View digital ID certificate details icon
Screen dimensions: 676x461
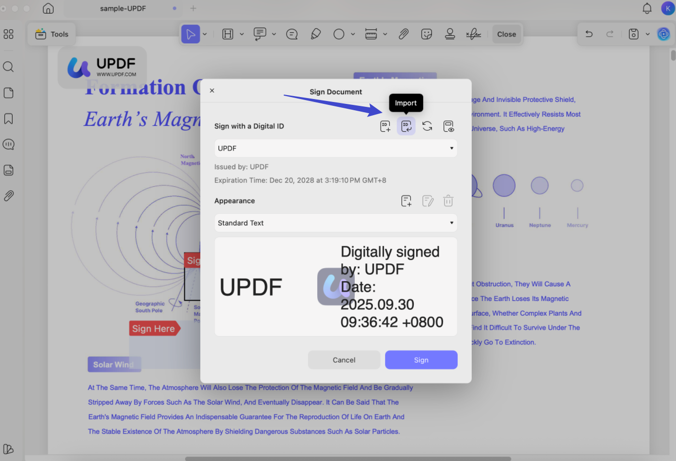[x=448, y=126]
